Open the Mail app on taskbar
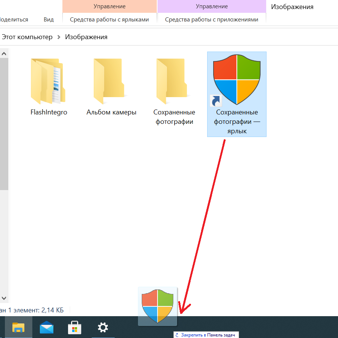Viewport: 338px width, 338px height. click(x=47, y=327)
